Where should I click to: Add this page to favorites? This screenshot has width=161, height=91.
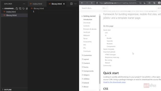144,3
